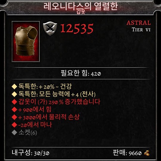Click the ASTRAL rarity label
Viewport: 161px width, 161px height.
[x=139, y=23]
